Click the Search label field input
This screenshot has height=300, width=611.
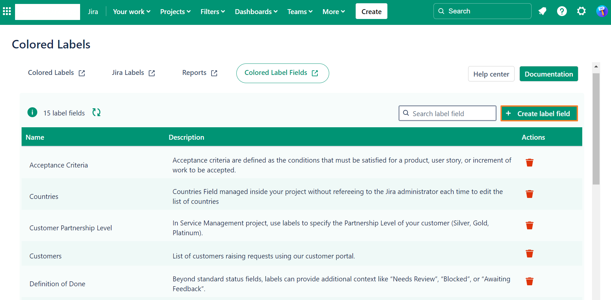(x=451, y=114)
